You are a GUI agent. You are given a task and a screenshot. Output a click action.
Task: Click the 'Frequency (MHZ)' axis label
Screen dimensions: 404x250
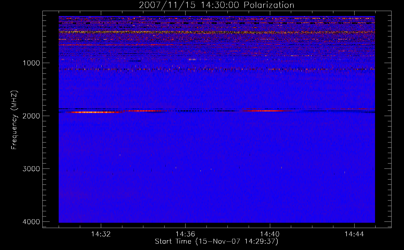(x=14, y=120)
